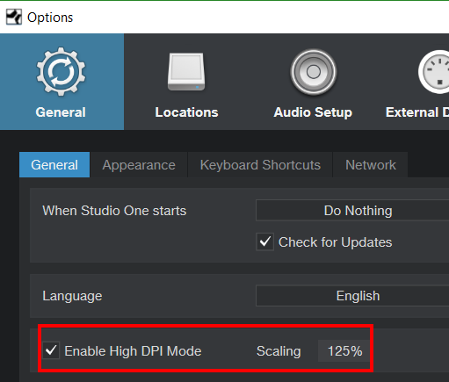This screenshot has height=382, width=449.
Task: Click the Options window title icon
Action: [14, 17]
